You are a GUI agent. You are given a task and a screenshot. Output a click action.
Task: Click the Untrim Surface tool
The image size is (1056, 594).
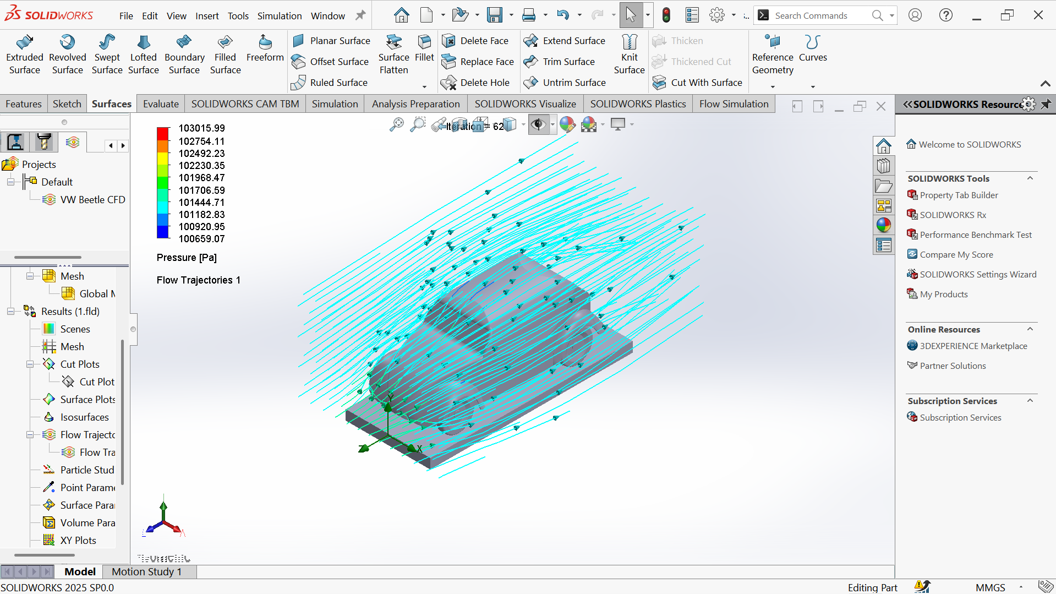(565, 83)
